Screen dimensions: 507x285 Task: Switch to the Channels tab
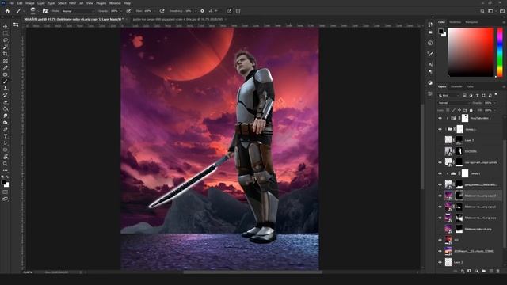click(x=456, y=86)
